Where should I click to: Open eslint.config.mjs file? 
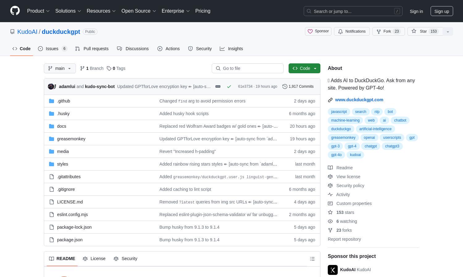[73, 215]
